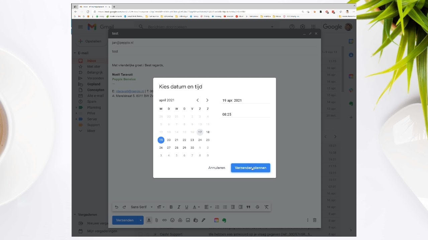Click the date field 19 apr. 2021
428x240 pixels.
[x=246, y=100]
